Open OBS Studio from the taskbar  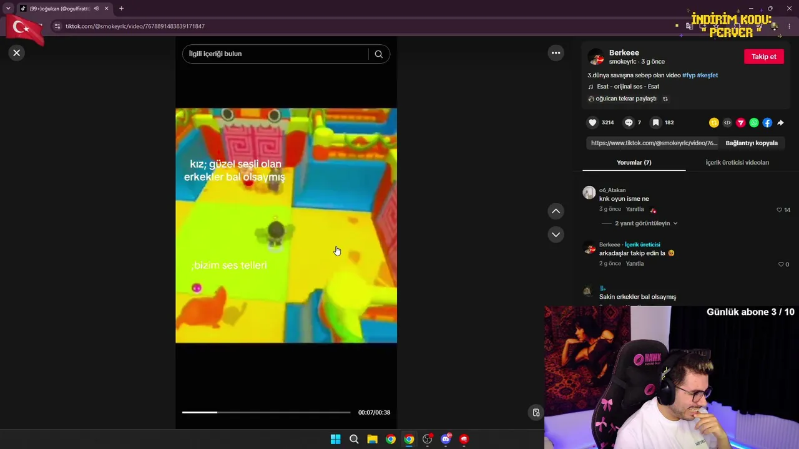(427, 439)
